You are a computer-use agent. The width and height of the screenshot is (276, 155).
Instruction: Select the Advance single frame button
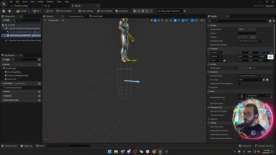click(139, 11)
